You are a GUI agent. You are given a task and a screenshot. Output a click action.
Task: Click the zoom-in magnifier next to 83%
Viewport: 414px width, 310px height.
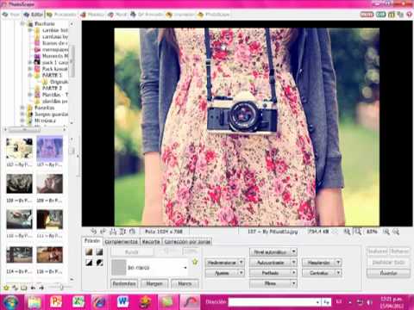click(386, 232)
